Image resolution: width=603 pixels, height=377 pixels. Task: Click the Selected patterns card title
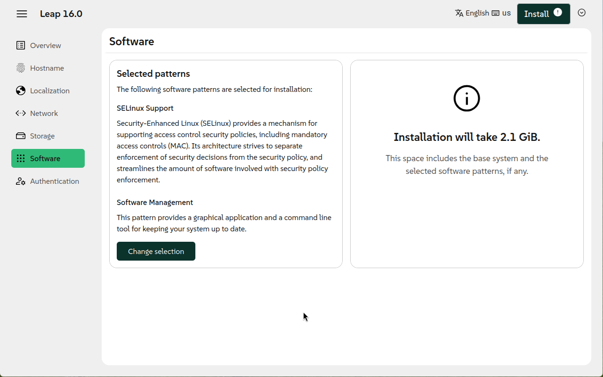coord(153,74)
